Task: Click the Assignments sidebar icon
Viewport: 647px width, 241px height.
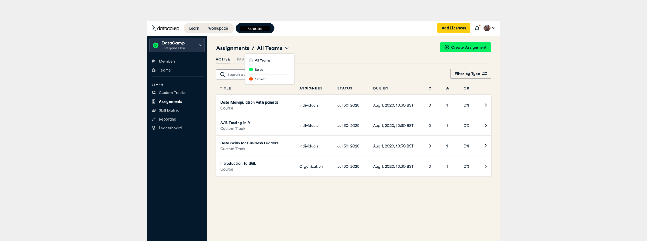Action: pyautogui.click(x=154, y=101)
